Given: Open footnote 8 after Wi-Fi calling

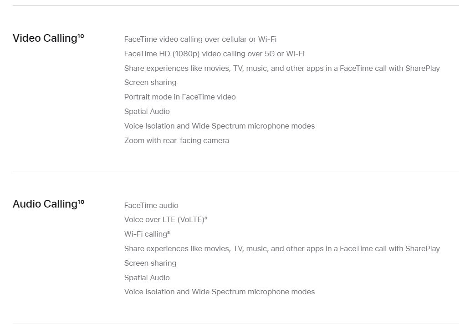Looking at the screenshot, I should pyautogui.click(x=169, y=233).
